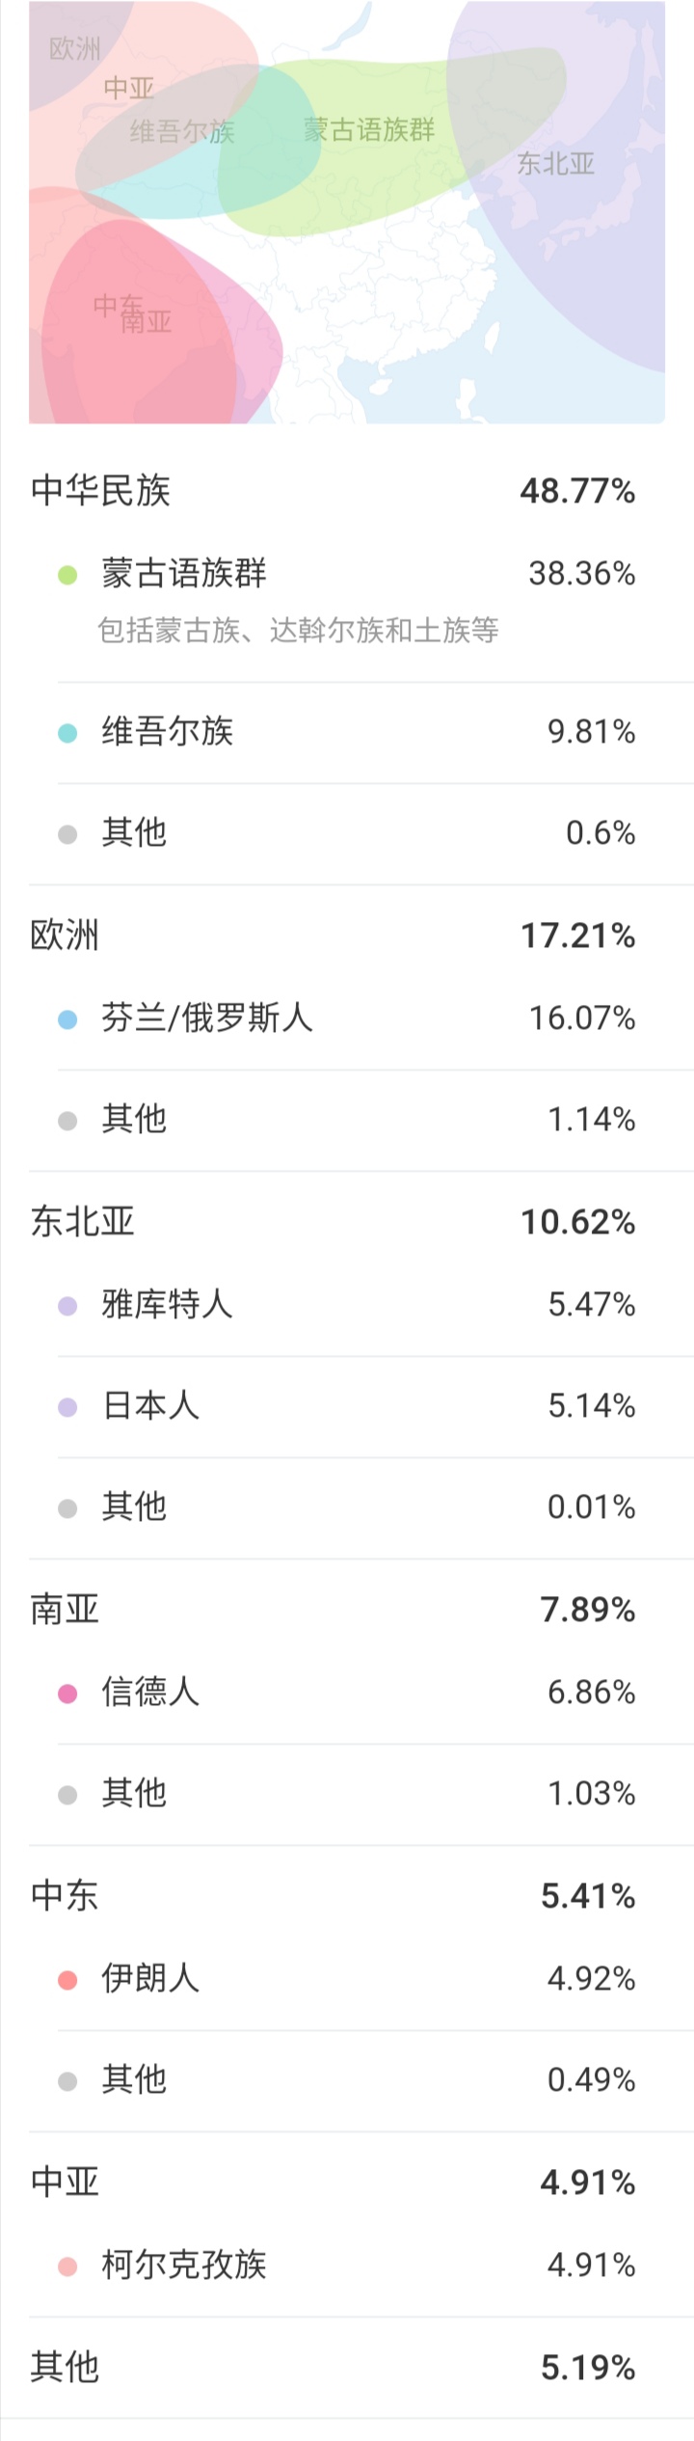Click the red dot beside 伊朗人
The image size is (694, 2441).
[67, 1980]
